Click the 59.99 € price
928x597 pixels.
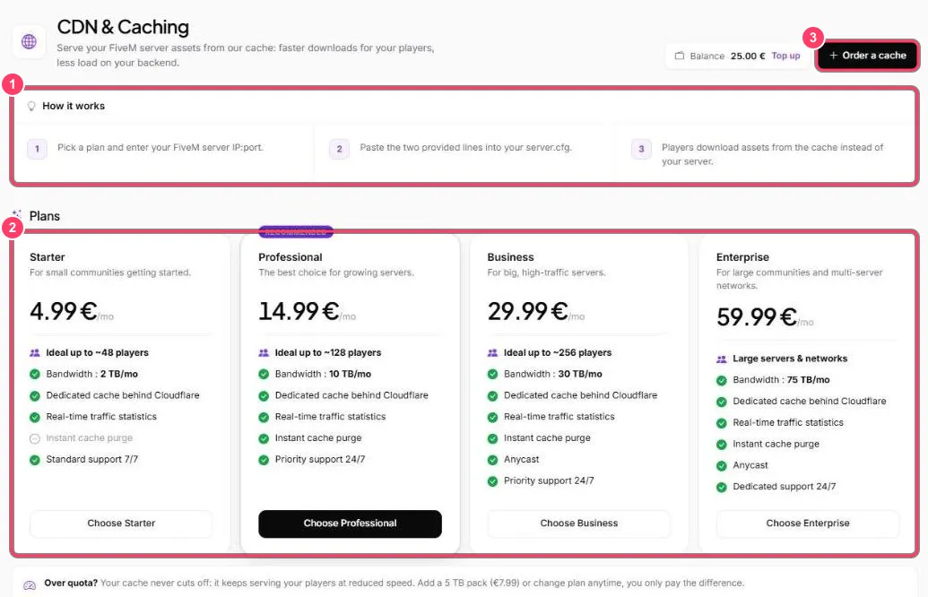click(757, 317)
